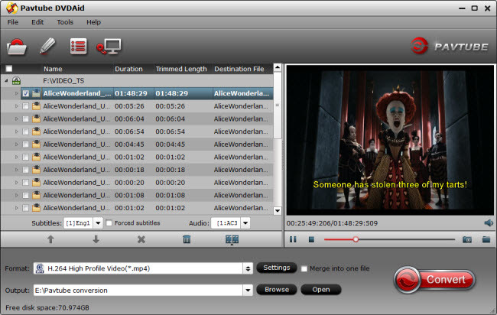Viewport: 497px width, 315px height.
Task: Mute audio with the speaker icon
Action: tap(489, 223)
